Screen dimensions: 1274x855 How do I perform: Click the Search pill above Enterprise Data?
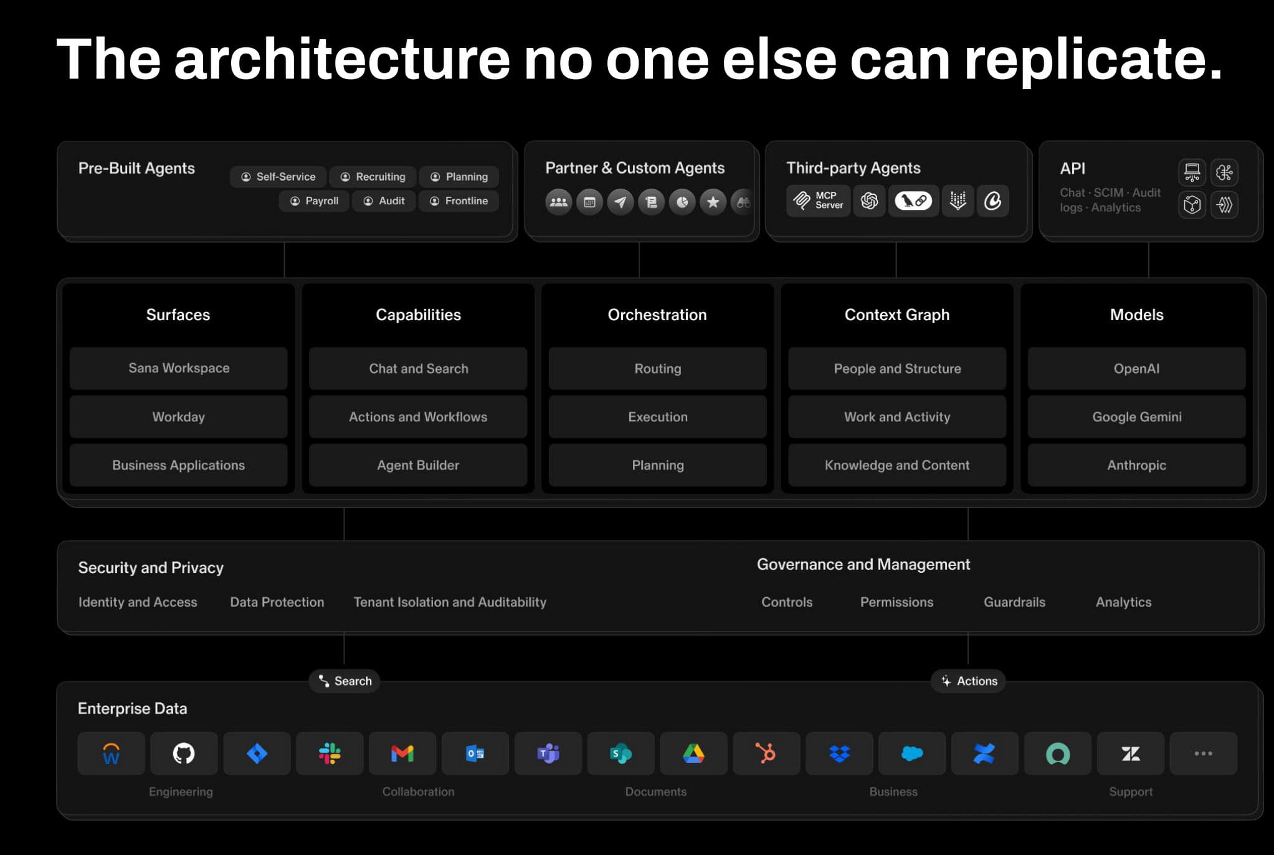(345, 681)
